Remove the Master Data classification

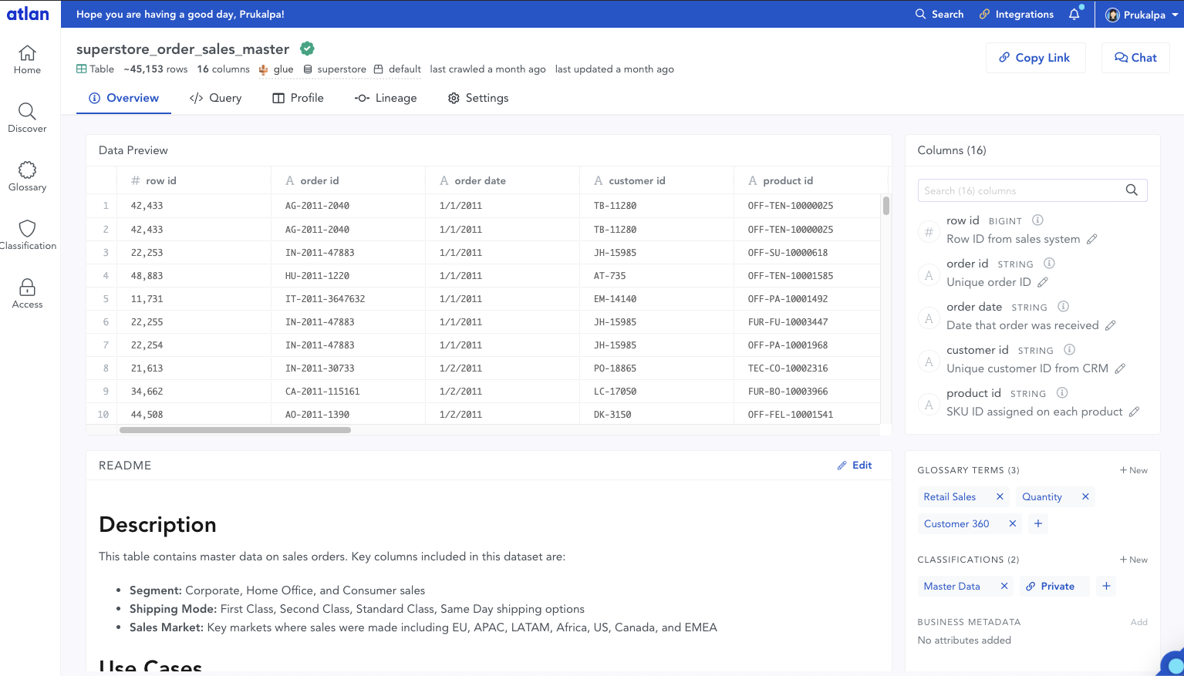(x=1004, y=587)
